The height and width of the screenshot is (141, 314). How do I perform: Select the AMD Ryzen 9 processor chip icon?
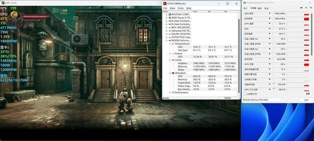[x=170, y=18]
